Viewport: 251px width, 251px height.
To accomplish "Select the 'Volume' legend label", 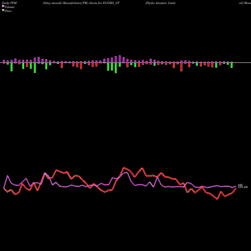I will click(x=10, y=7).
